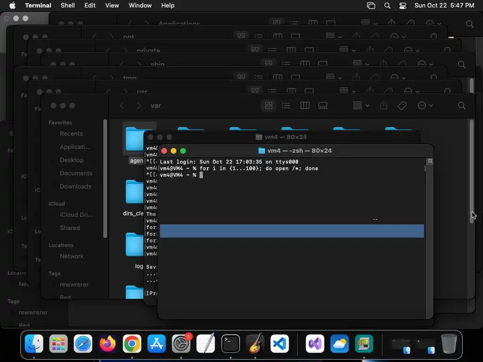The width and height of the screenshot is (483, 362).
Task: Click the terminal command prompt input line
Action: tap(291, 175)
